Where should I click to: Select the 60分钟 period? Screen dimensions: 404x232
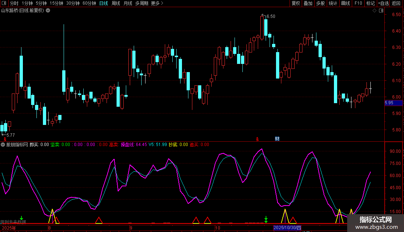[89, 3]
